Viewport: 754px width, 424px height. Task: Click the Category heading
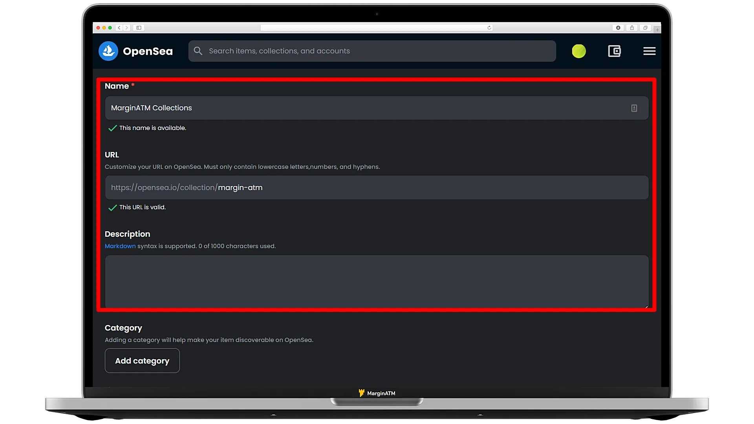point(123,328)
